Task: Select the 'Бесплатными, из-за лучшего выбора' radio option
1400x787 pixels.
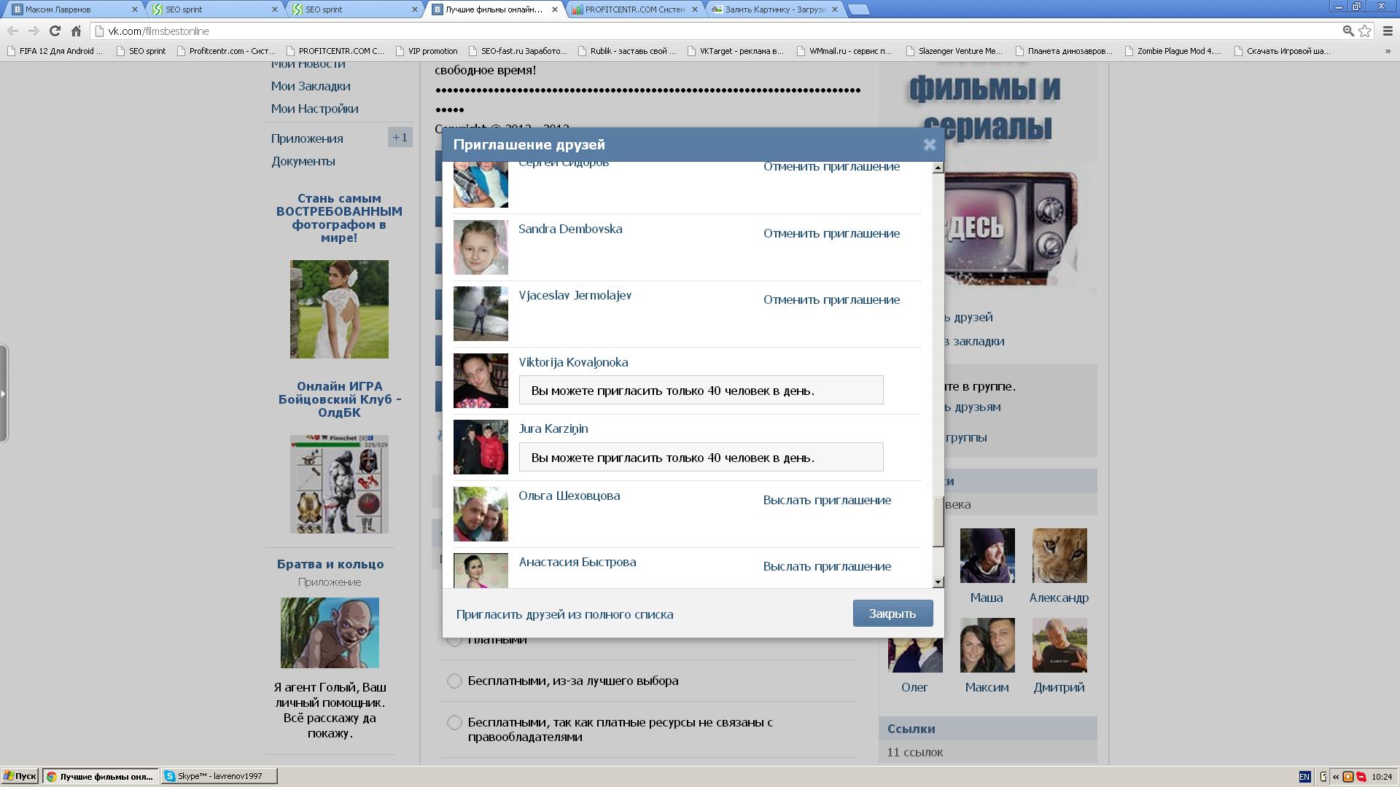Action: point(454,681)
